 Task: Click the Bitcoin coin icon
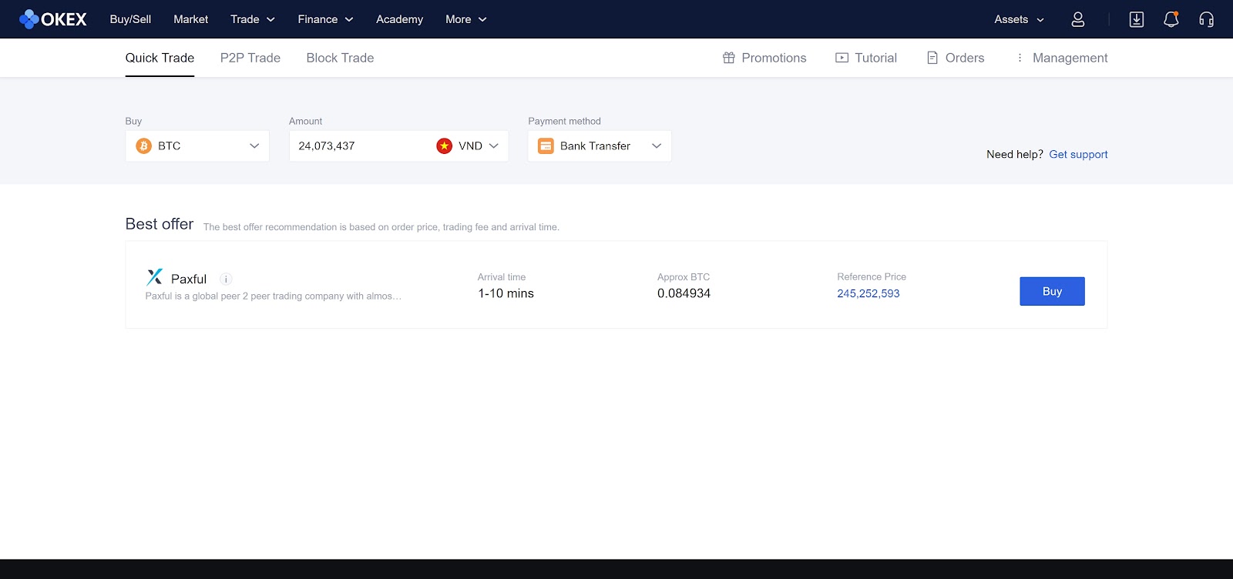pyautogui.click(x=144, y=146)
